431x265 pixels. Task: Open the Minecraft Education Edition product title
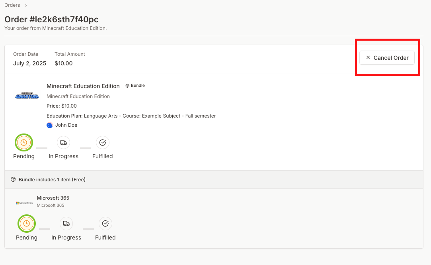tap(83, 86)
